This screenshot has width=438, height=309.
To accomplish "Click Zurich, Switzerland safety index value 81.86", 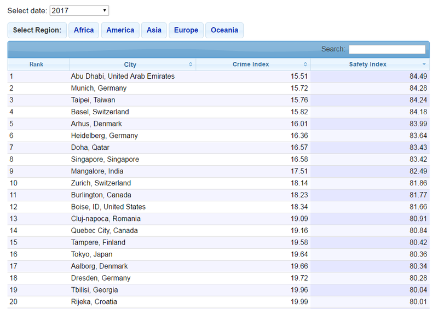I will pyautogui.click(x=418, y=183).
